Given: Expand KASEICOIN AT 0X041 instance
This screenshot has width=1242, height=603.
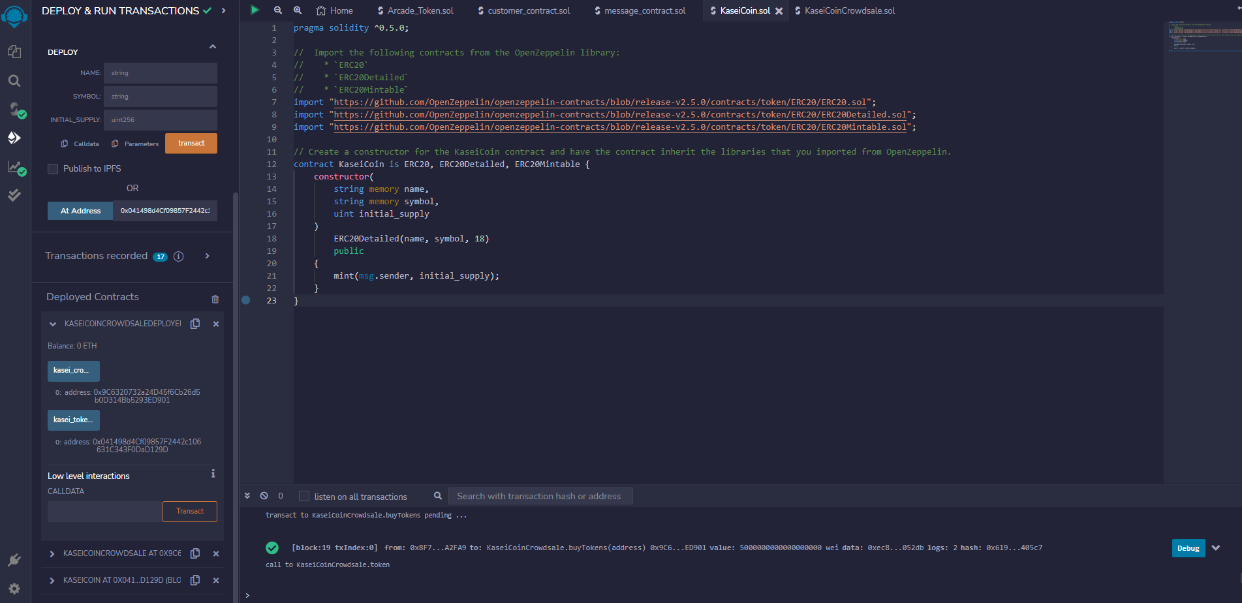Looking at the screenshot, I should [52, 580].
